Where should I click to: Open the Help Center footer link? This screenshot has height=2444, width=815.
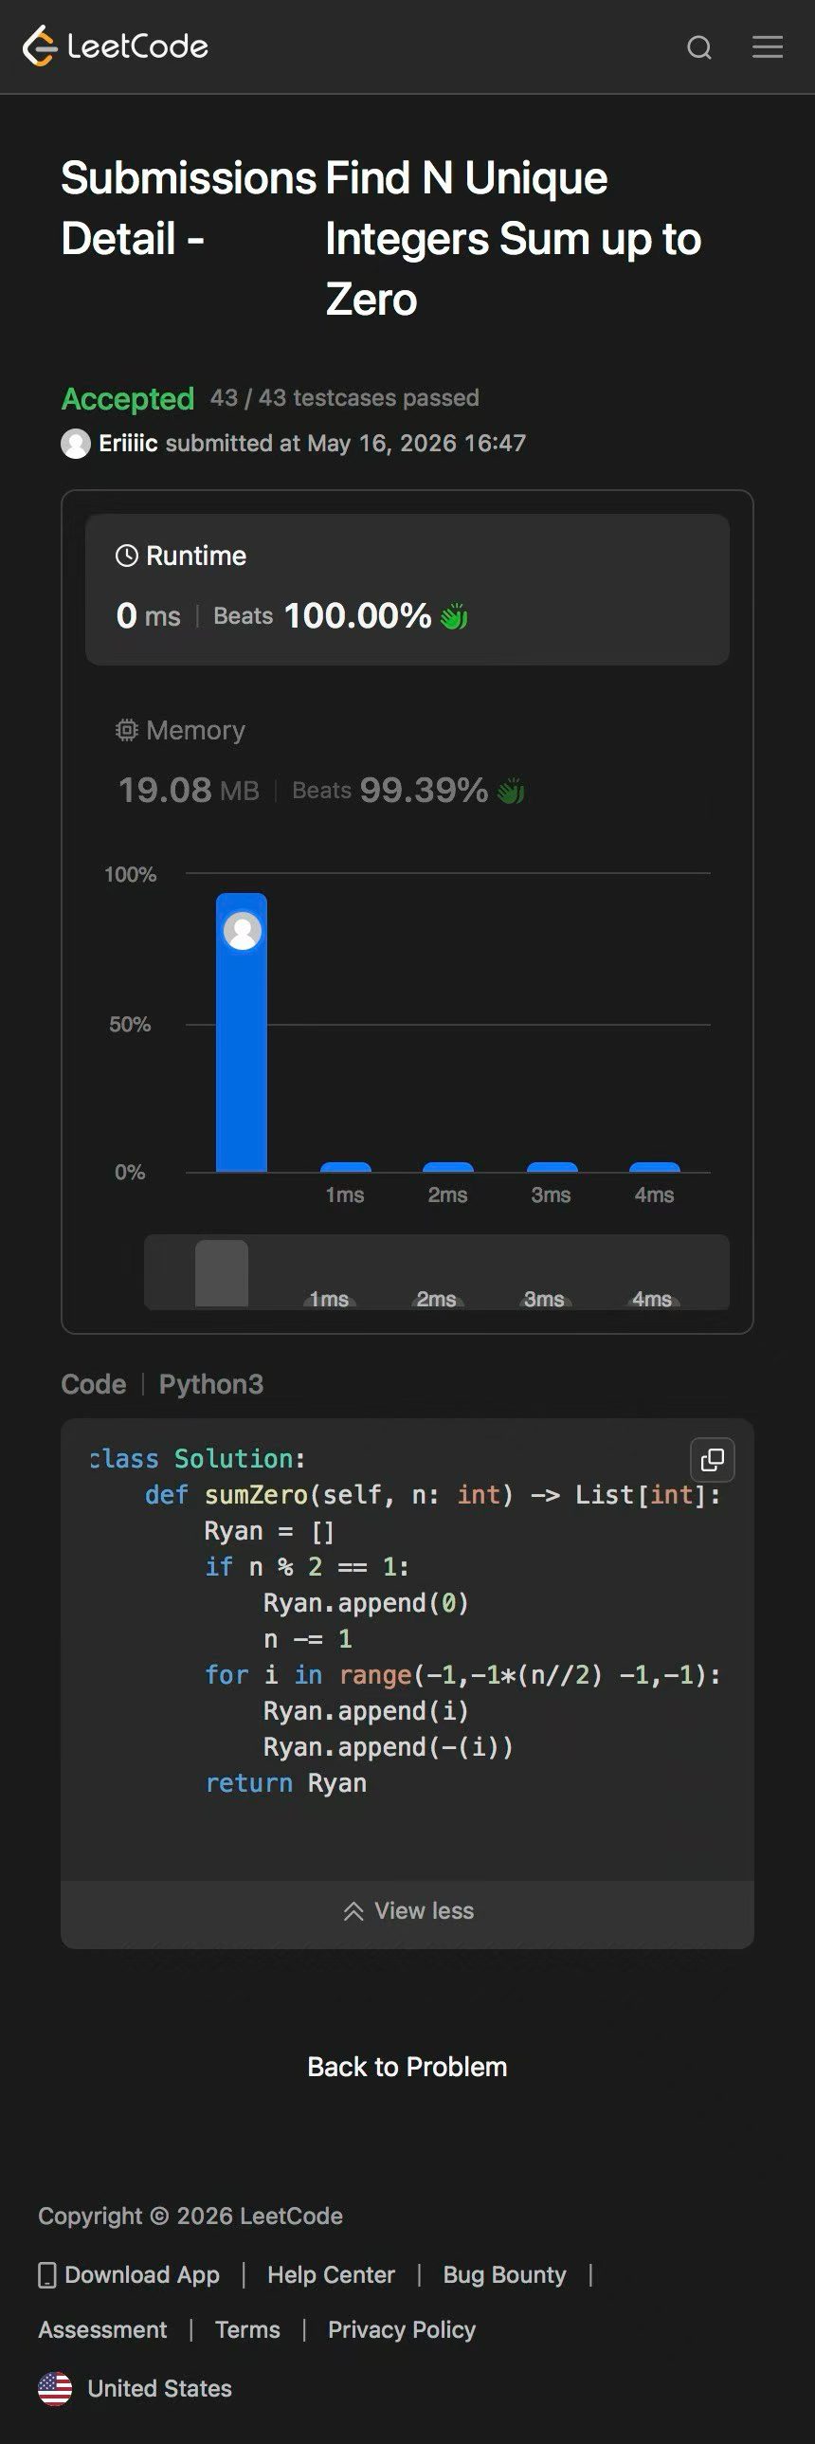(x=331, y=2274)
